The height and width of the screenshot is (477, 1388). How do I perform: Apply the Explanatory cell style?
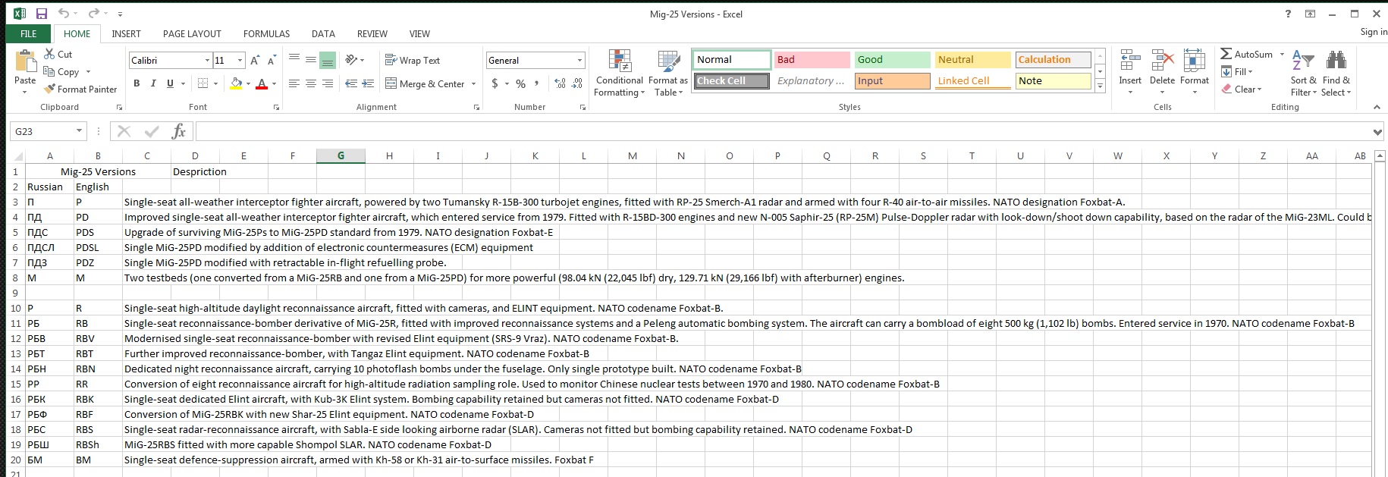click(x=812, y=81)
